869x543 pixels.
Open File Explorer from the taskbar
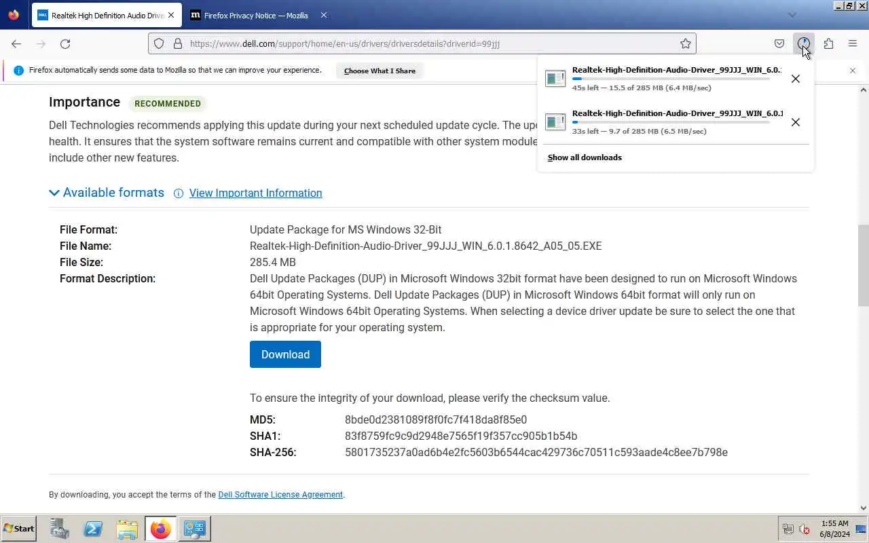(127, 529)
